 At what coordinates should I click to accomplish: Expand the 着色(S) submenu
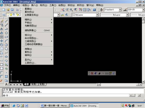coord(37,52)
